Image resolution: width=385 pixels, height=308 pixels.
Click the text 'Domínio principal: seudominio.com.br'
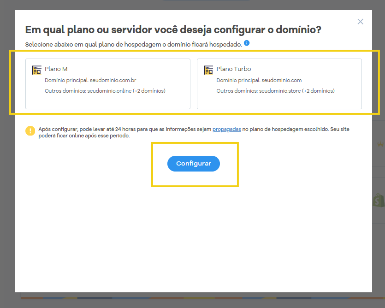[90, 80]
